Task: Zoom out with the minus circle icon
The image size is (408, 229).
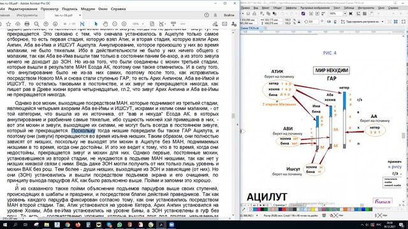Action: pos(115,24)
